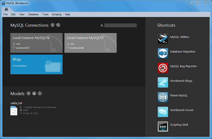Create a new model with the plus icon
212x139 pixels.
(29, 93)
